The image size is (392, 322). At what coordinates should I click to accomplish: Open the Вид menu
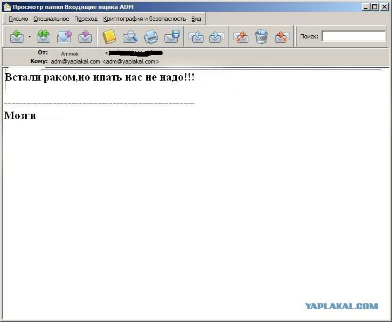196,19
